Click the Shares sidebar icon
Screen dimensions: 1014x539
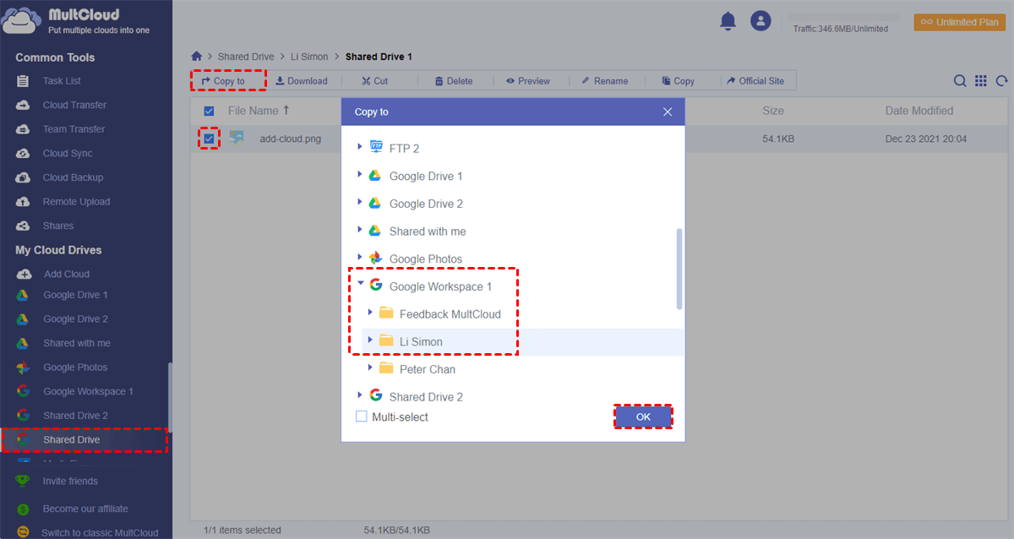coord(24,226)
